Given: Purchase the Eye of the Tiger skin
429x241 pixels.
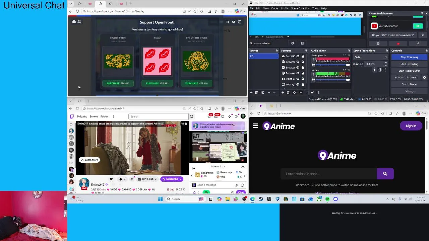Looking at the screenshot, I should [x=196, y=83].
